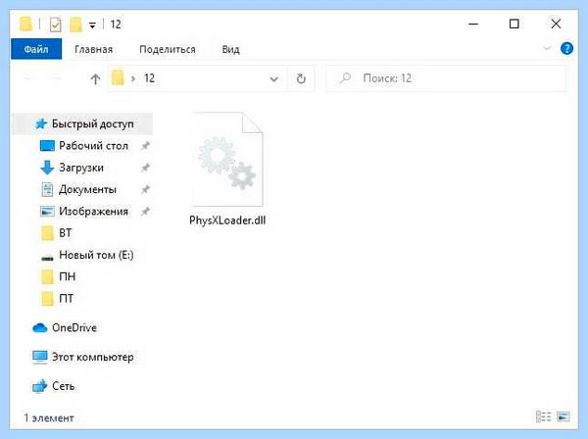Screen dimensions: 588x439
Task: Click the pin icon next to Документы
Action: (x=145, y=189)
